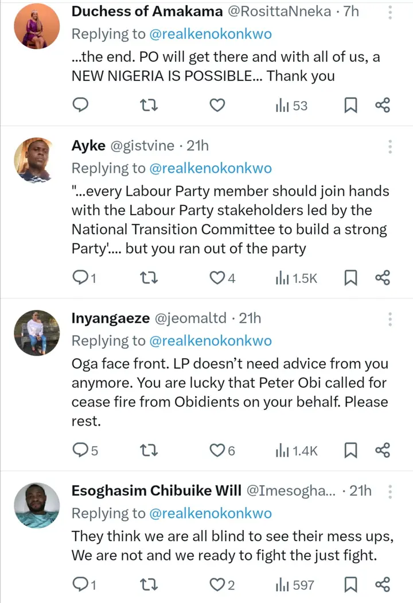
Task: Reply to Inyangaeze's tweet
Action: pyautogui.click(x=81, y=450)
